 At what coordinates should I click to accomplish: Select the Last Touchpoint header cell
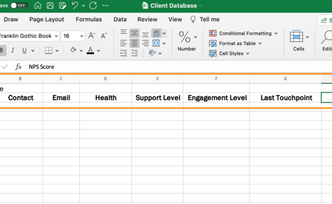tap(286, 98)
